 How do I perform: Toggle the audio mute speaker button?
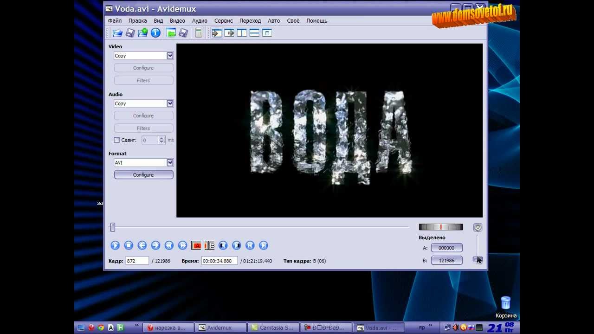pos(478,227)
